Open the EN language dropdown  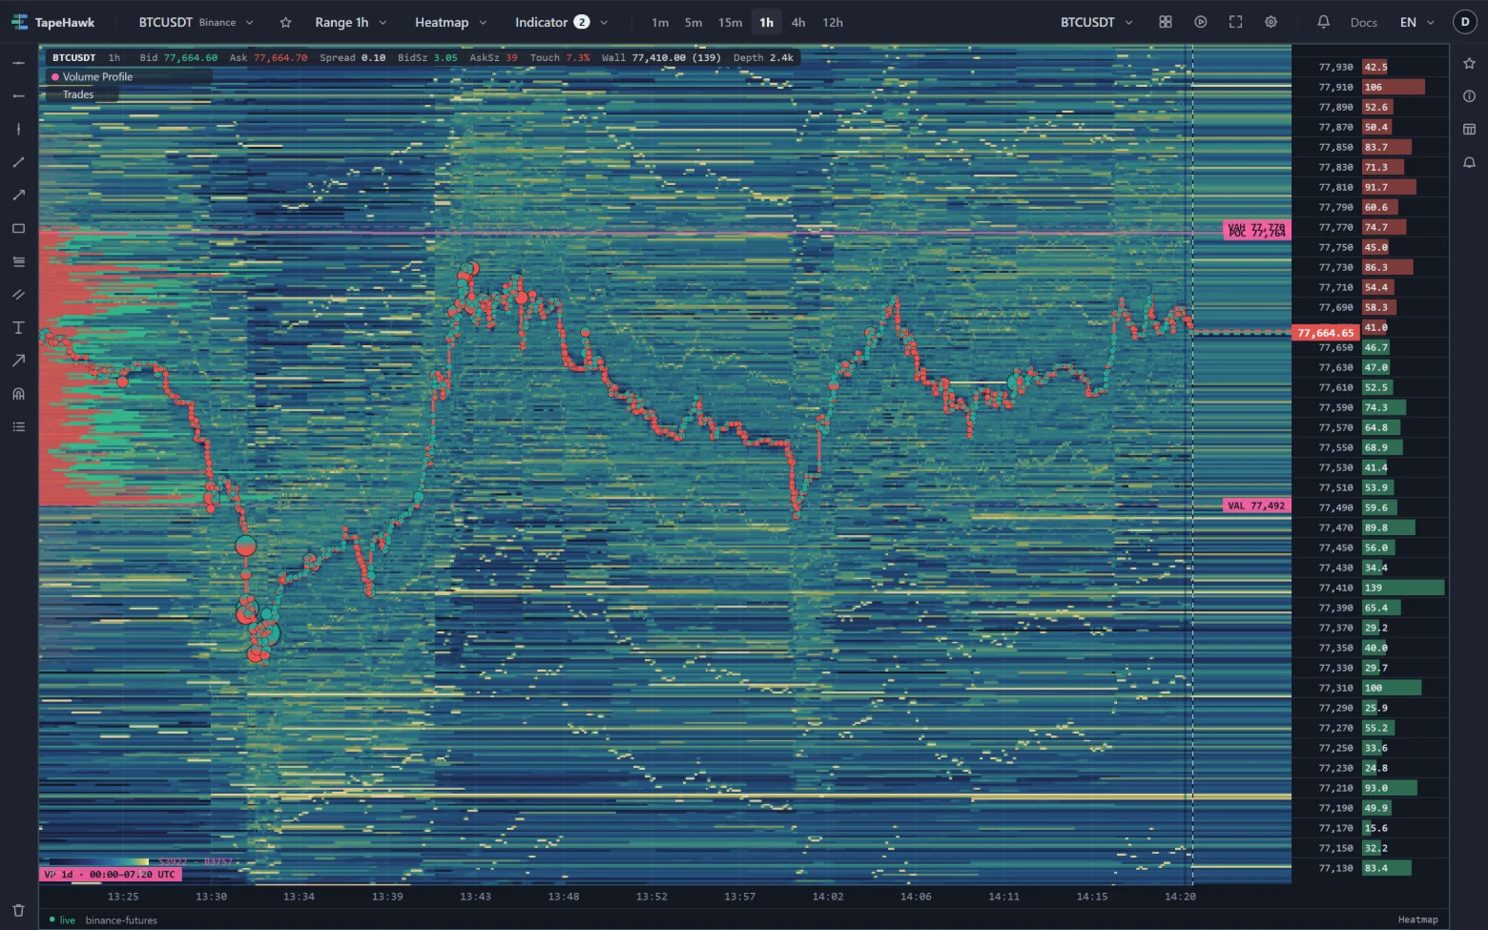(x=1416, y=22)
